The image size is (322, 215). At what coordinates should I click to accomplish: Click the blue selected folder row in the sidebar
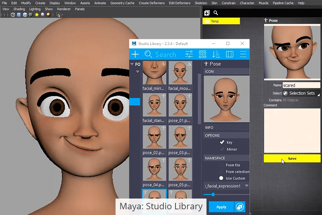(135, 102)
